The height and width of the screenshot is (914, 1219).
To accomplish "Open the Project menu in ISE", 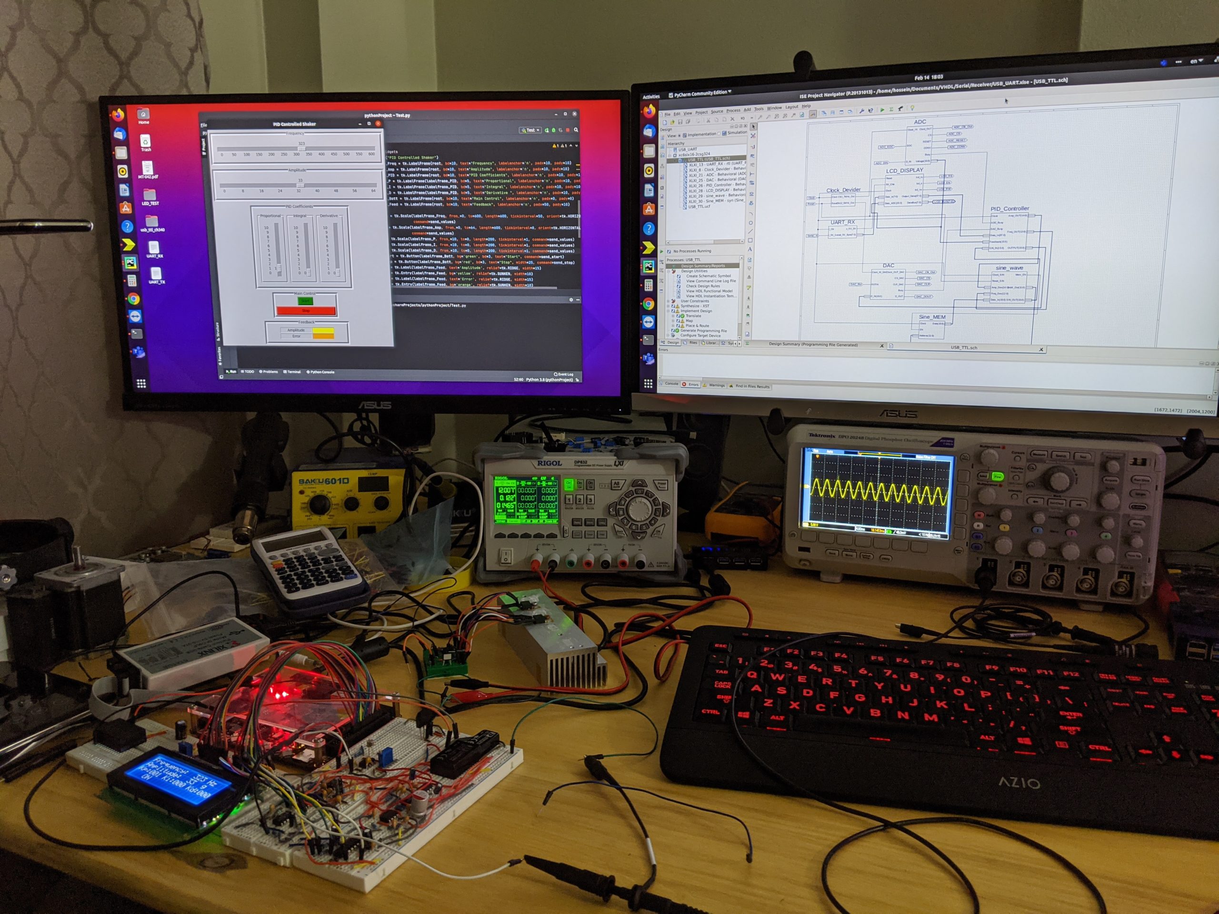I will [x=701, y=112].
